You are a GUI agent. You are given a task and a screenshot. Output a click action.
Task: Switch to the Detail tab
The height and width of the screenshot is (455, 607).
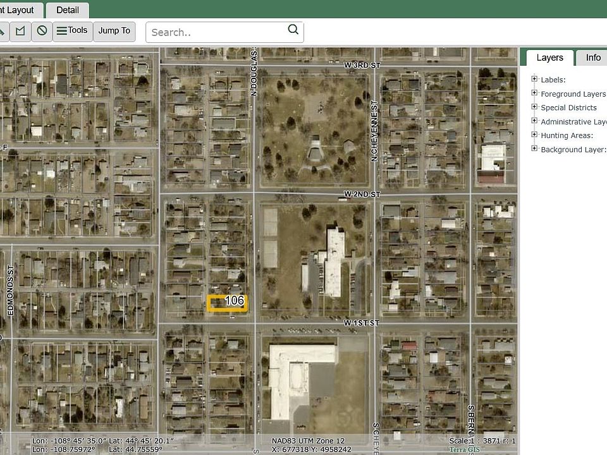[68, 10]
